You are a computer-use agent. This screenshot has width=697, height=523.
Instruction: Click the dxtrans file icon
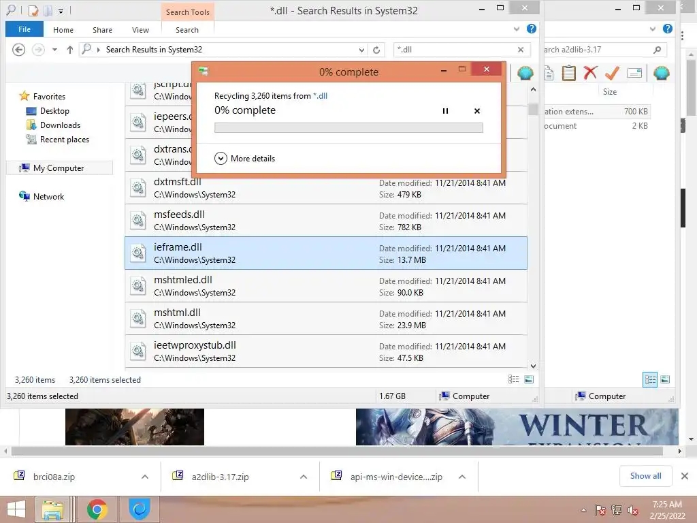tap(138, 155)
